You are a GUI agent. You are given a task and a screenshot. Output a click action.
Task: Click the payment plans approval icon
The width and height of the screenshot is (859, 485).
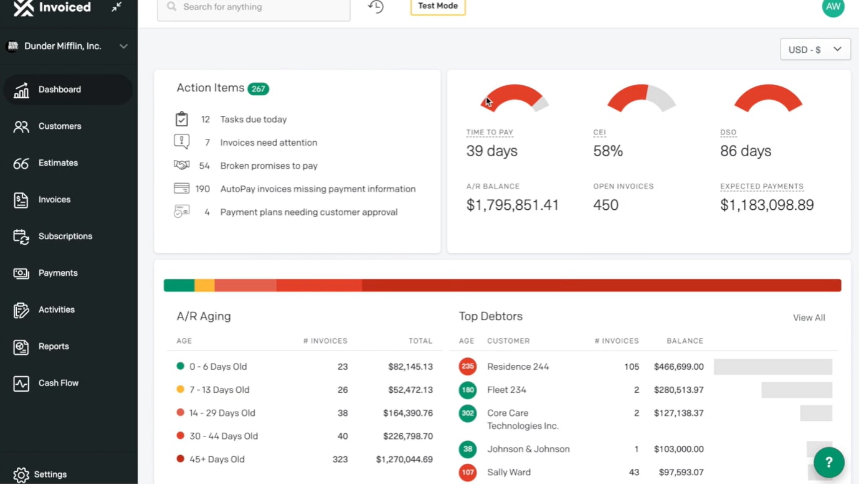point(181,212)
